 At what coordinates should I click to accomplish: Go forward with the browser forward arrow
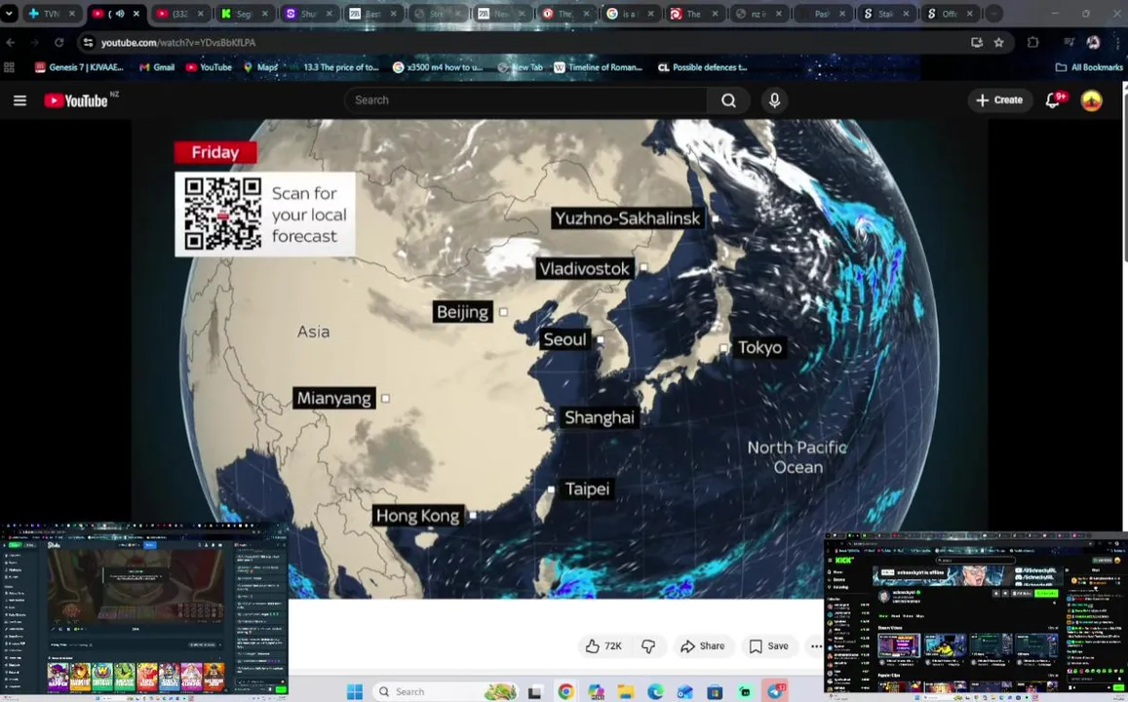click(x=34, y=43)
